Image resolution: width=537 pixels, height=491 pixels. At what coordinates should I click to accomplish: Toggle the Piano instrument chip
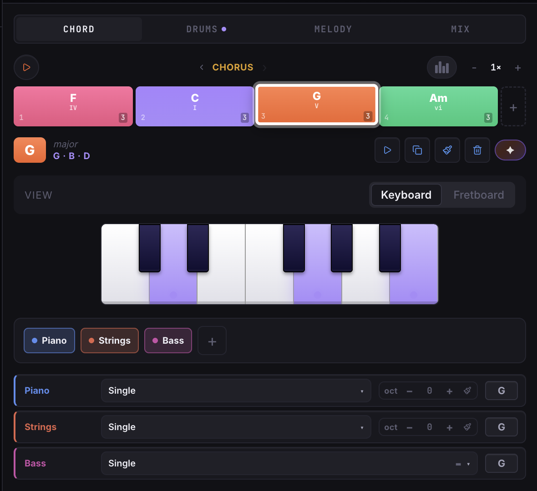click(x=49, y=341)
